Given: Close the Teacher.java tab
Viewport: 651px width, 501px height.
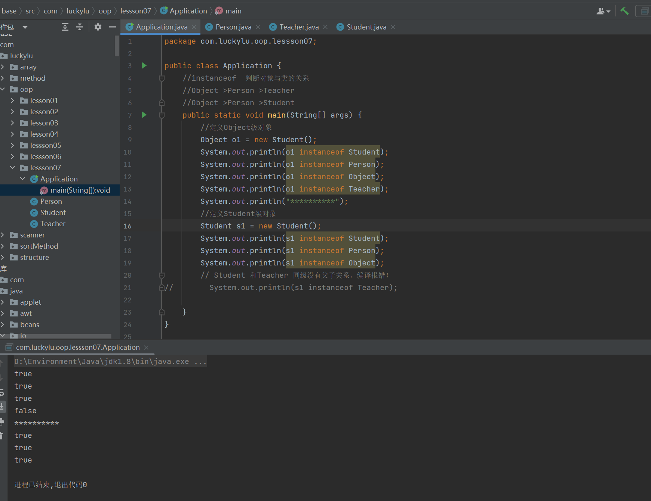Looking at the screenshot, I should coord(325,27).
